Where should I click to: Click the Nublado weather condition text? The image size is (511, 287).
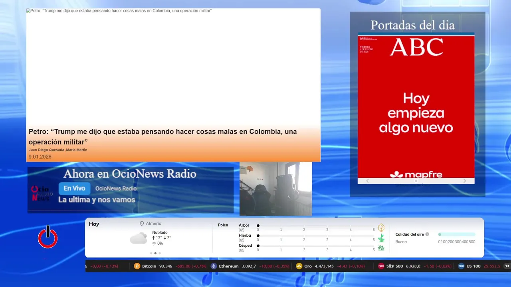point(160,232)
